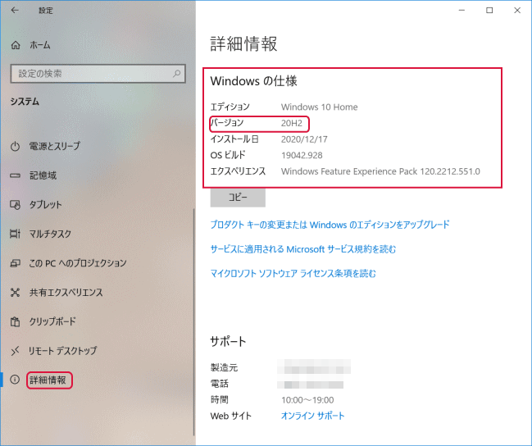Open リモート デスクトップ page
This screenshot has width=532, height=446.
pyautogui.click(x=63, y=351)
